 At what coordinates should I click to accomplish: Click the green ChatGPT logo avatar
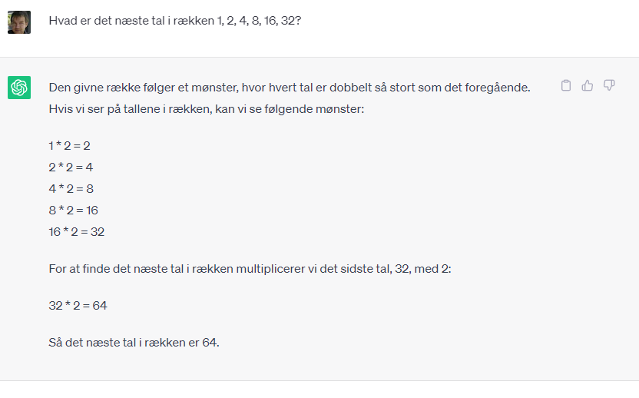19,88
